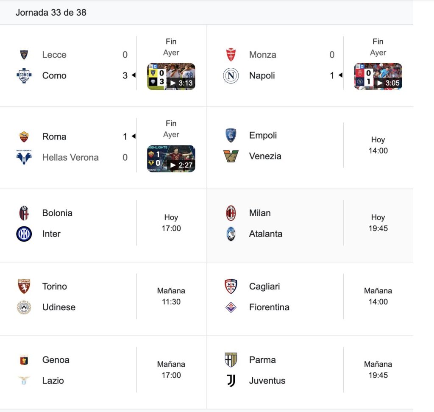This screenshot has height=412, width=434.
Task: Click the Fiorentina purple emblem
Action: pyautogui.click(x=231, y=307)
